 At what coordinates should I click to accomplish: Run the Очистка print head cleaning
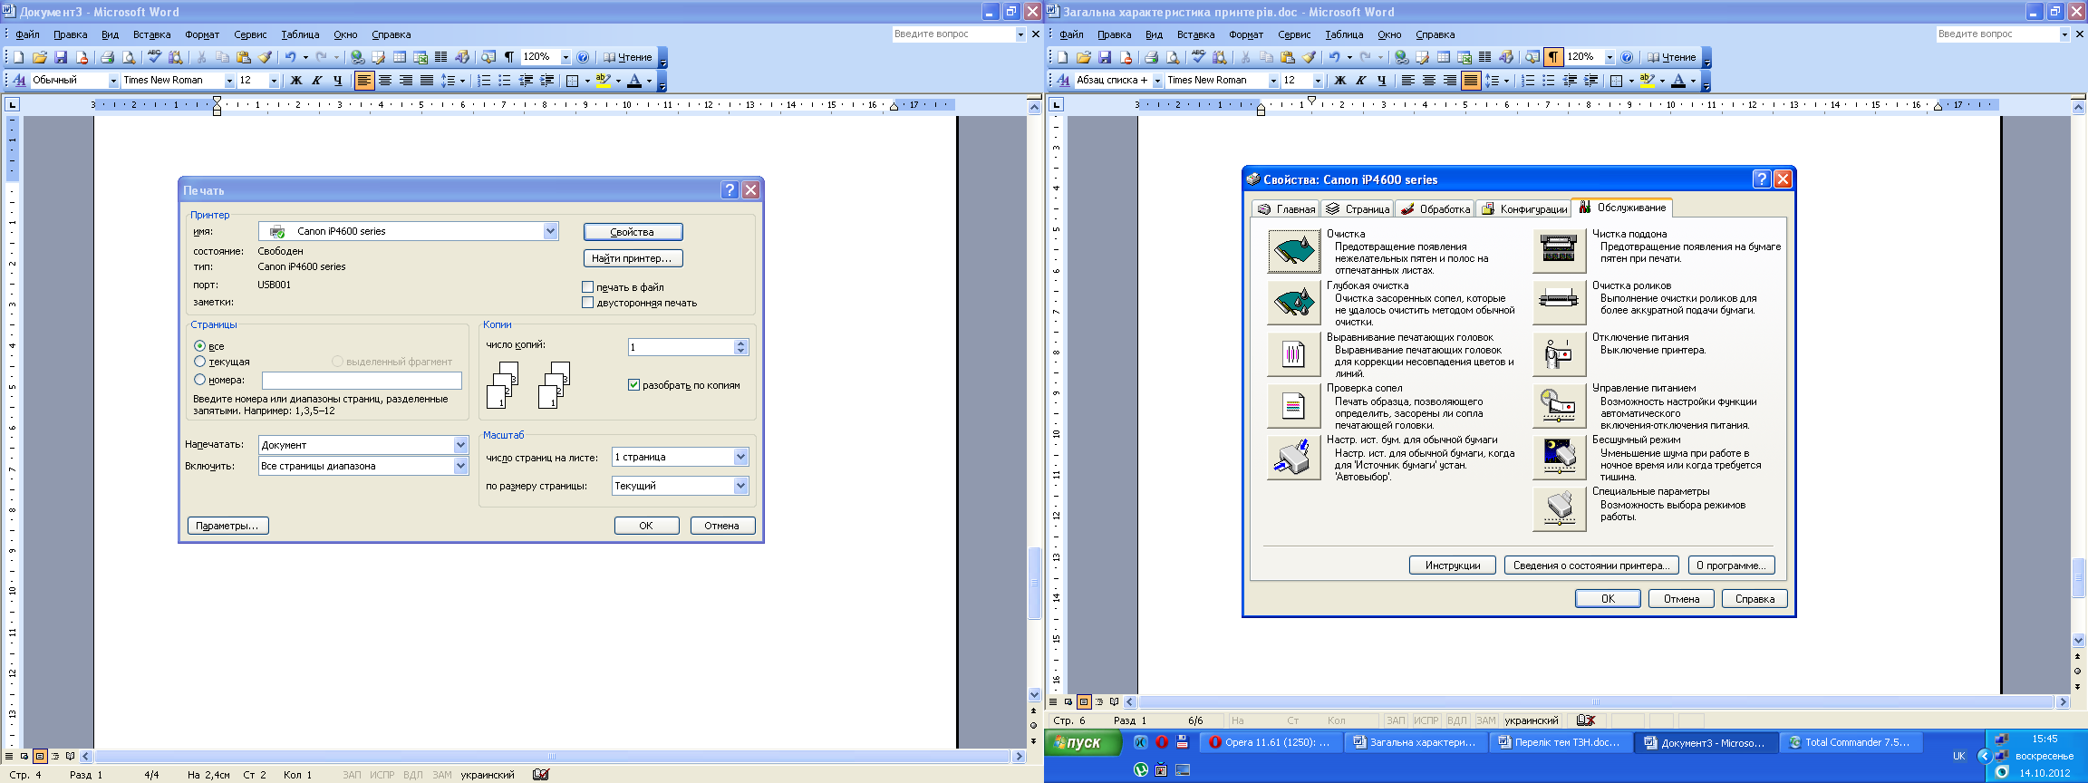tap(1293, 251)
